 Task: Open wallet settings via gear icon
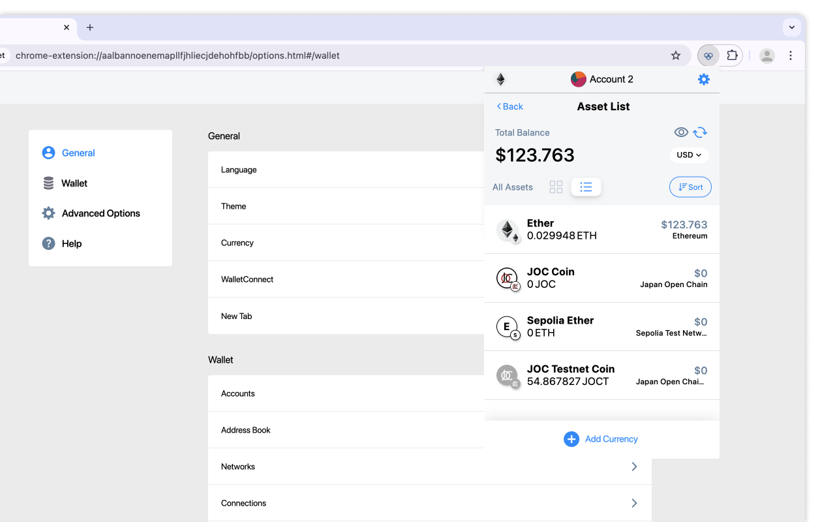pos(703,79)
